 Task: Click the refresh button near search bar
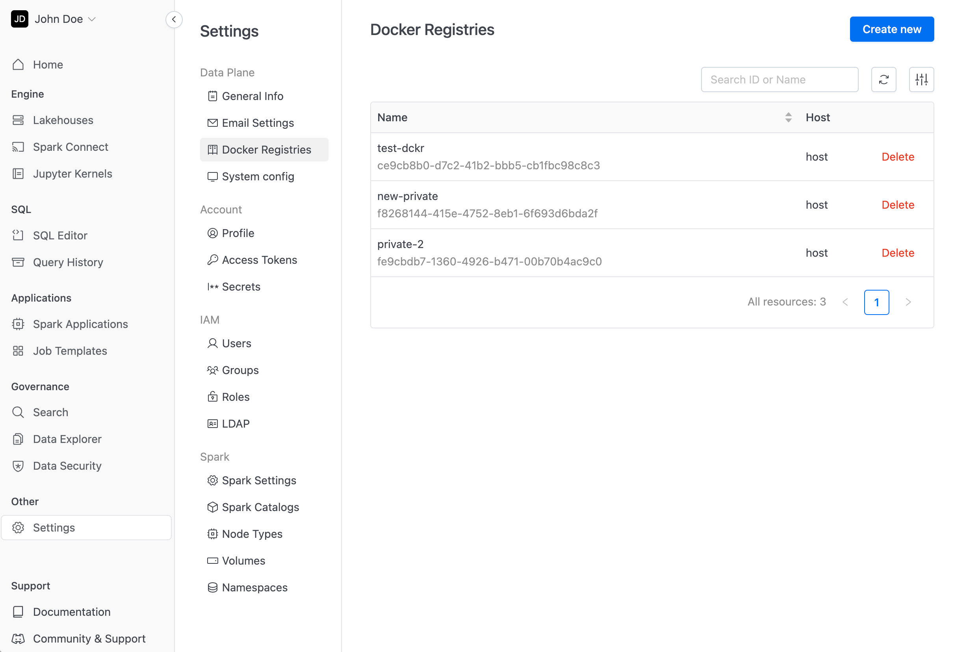coord(883,79)
